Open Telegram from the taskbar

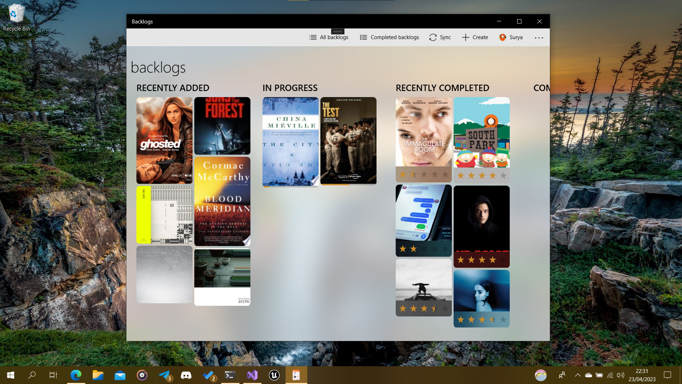point(164,375)
